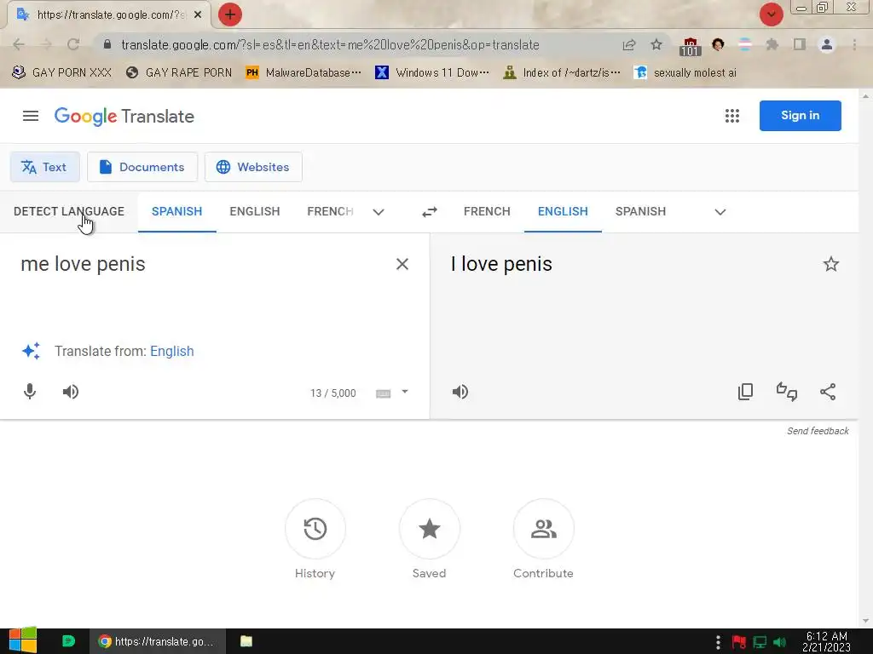Open input tools dropdown arrow
Viewport: 873px width, 654px height.
coord(405,392)
